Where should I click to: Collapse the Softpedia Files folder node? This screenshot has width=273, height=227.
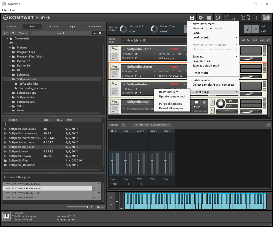[x=10, y=79]
